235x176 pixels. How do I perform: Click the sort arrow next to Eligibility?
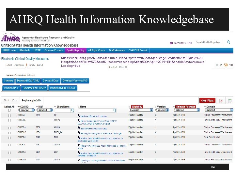[x=130, y=107]
